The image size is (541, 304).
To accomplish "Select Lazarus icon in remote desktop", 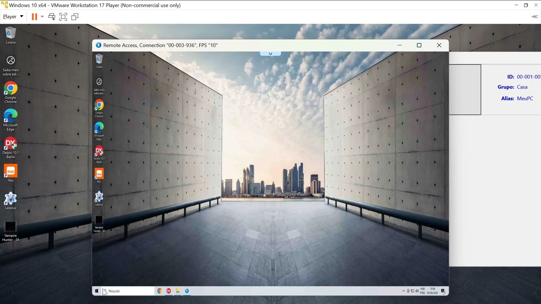I will [x=99, y=198].
